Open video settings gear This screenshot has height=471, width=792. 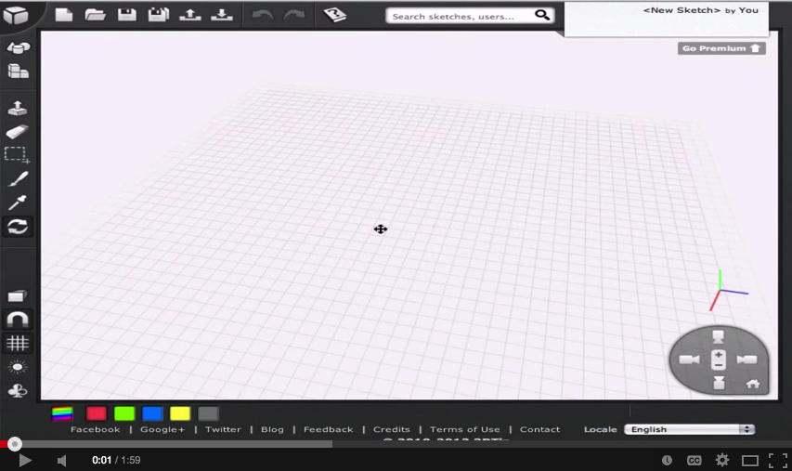click(x=722, y=460)
